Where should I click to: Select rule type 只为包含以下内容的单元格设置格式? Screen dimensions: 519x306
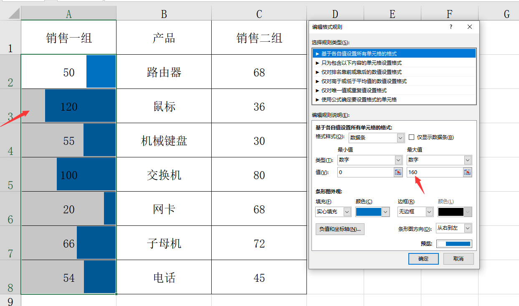click(394, 63)
